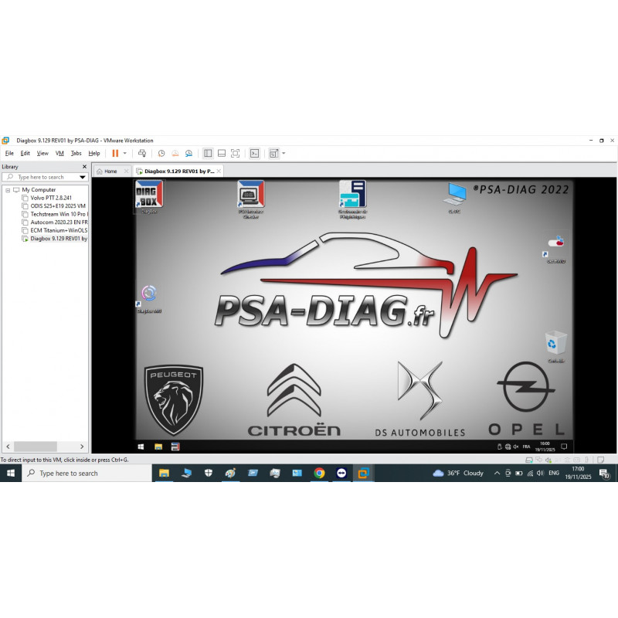Open the 36°F Cloudy weather widget

pos(462,472)
